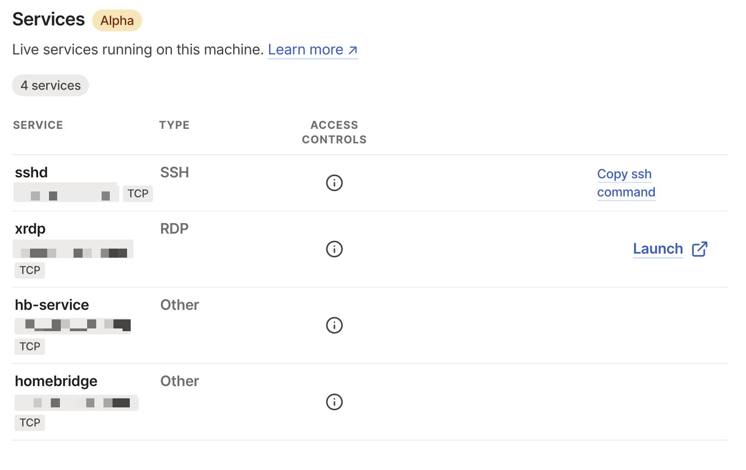This screenshot has height=470, width=746.
Task: Click the Alpha badge next to Services
Action: (117, 21)
